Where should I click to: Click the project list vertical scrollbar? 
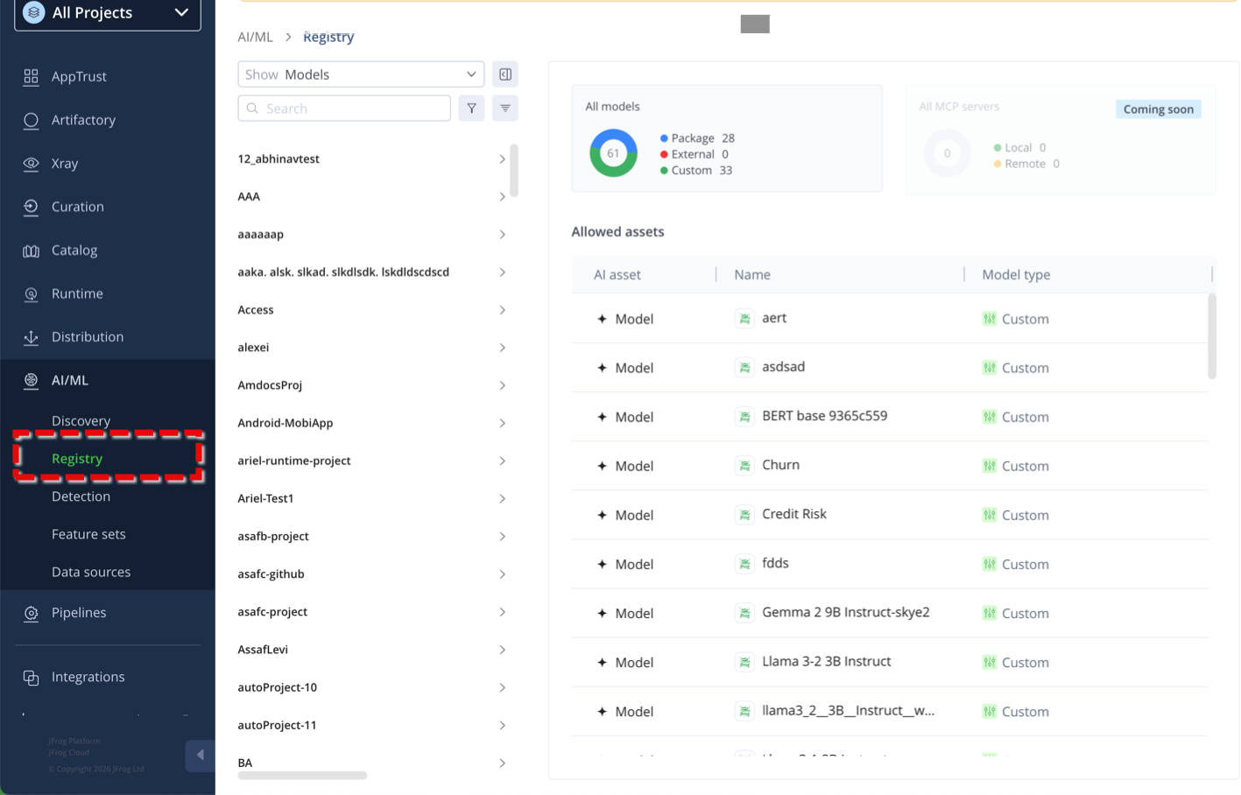514,171
